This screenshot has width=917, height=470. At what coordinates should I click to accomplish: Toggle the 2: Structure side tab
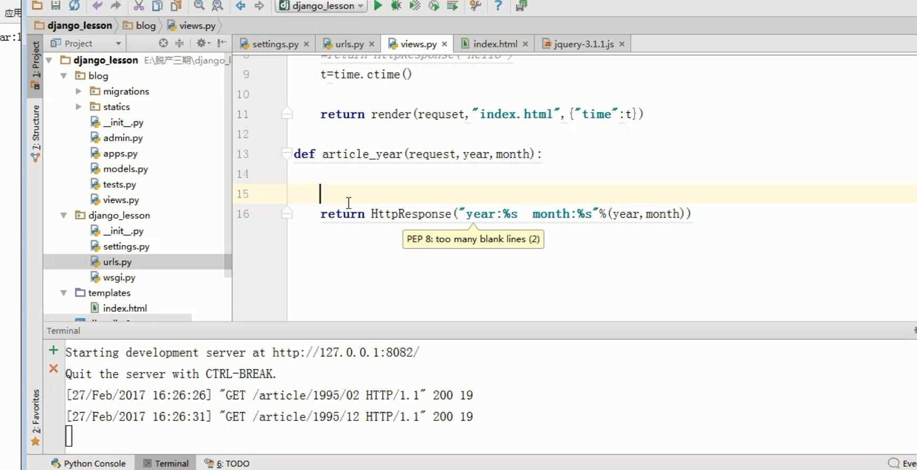click(35, 133)
